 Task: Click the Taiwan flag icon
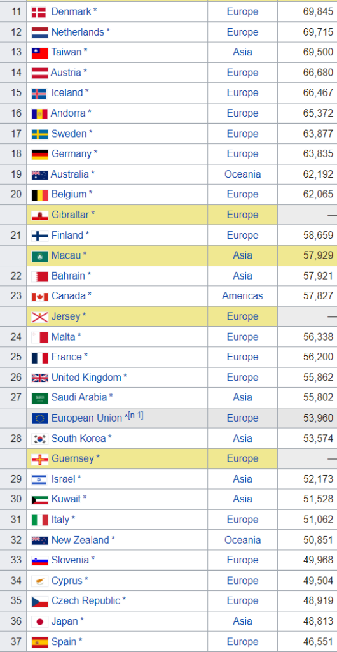39,53
